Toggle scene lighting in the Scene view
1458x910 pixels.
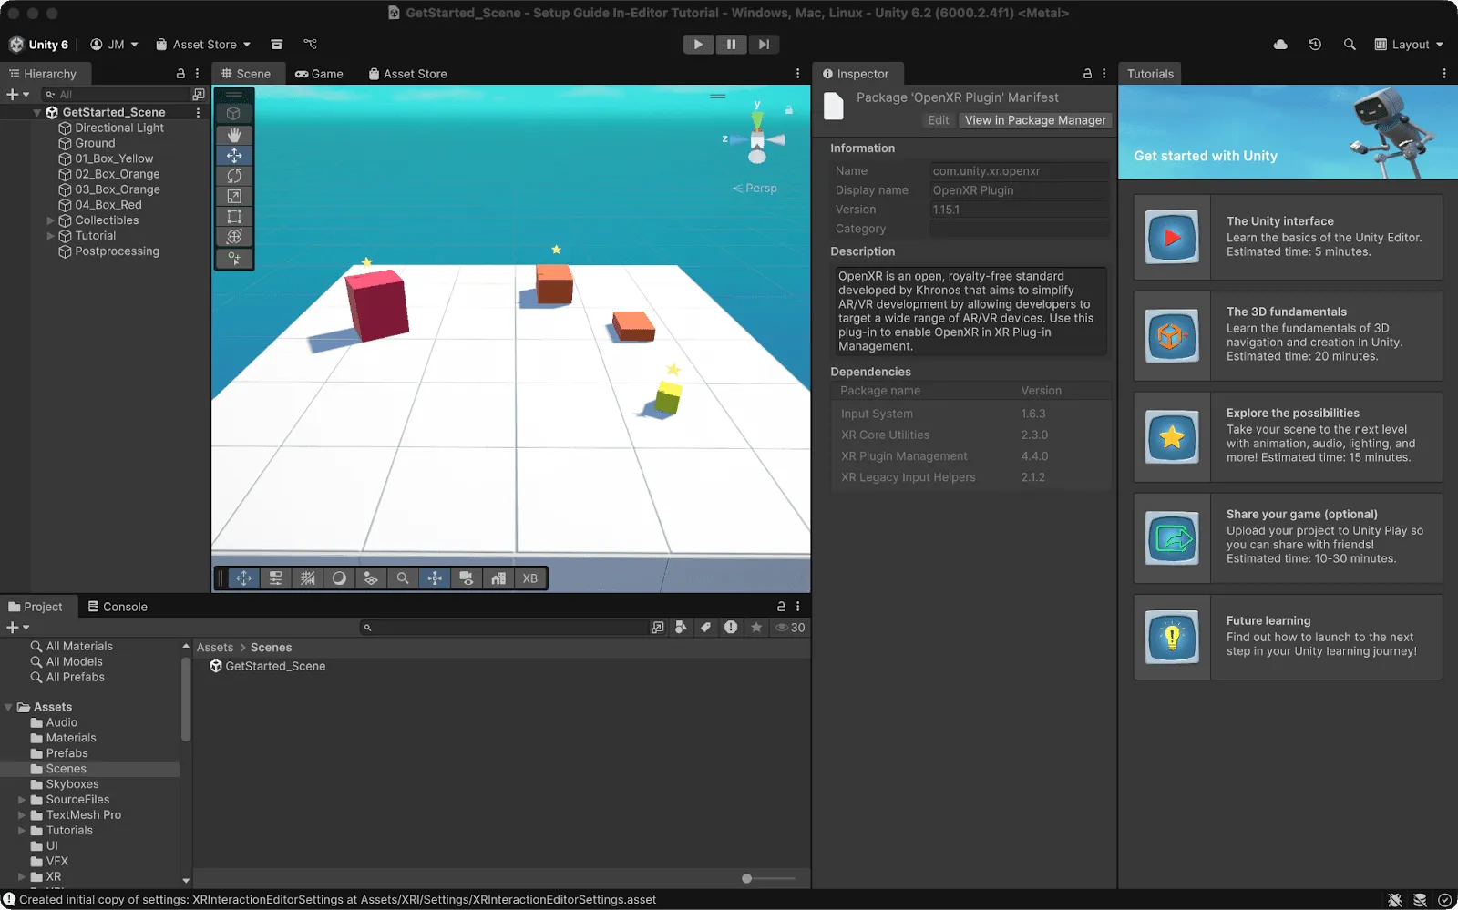coord(339,578)
